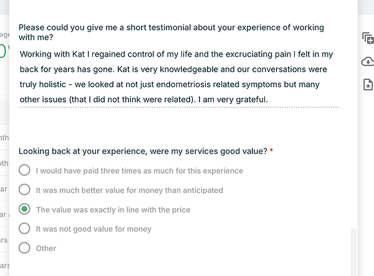The image size is (374, 276).
Task: Click the "Other" option label text
Action: (46, 249)
